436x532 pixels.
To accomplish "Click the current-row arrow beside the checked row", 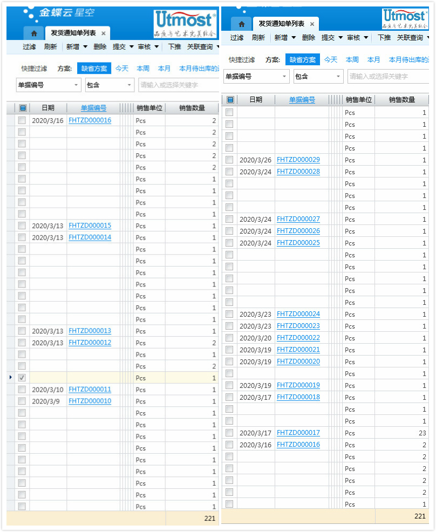I will pos(11,378).
